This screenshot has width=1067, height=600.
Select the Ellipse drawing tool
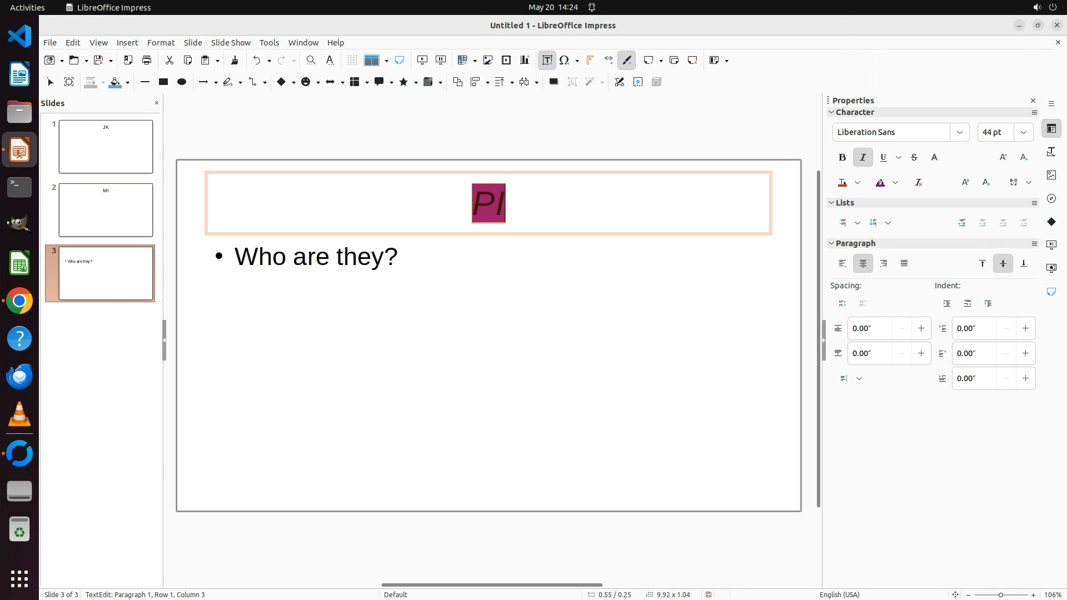(181, 82)
